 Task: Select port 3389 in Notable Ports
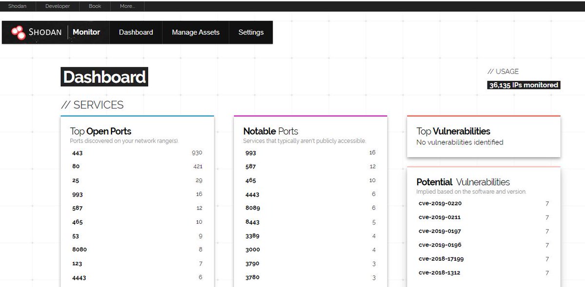click(253, 236)
